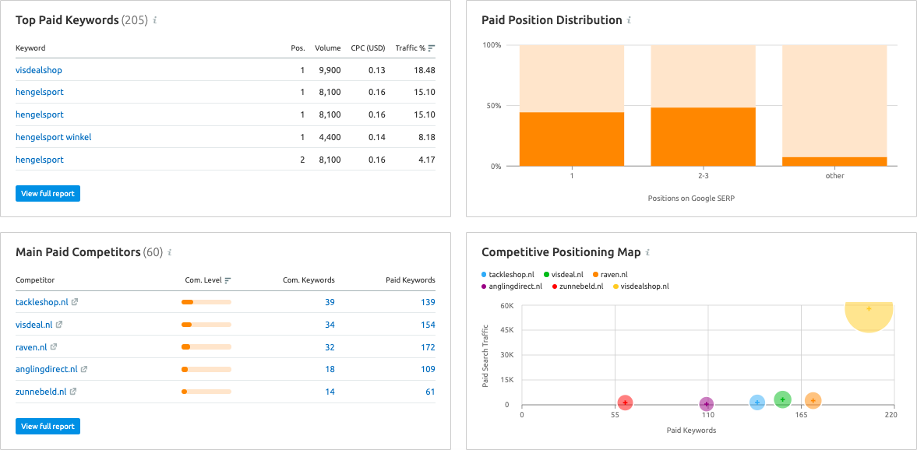Open external link icon next to anglingdirect.nl
Screen dimensions: 917x450
pyautogui.click(x=84, y=370)
